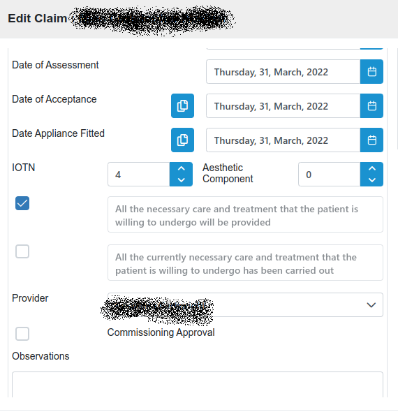398x412 pixels.
Task: Click inside the Observations text area
Action: coord(198,384)
